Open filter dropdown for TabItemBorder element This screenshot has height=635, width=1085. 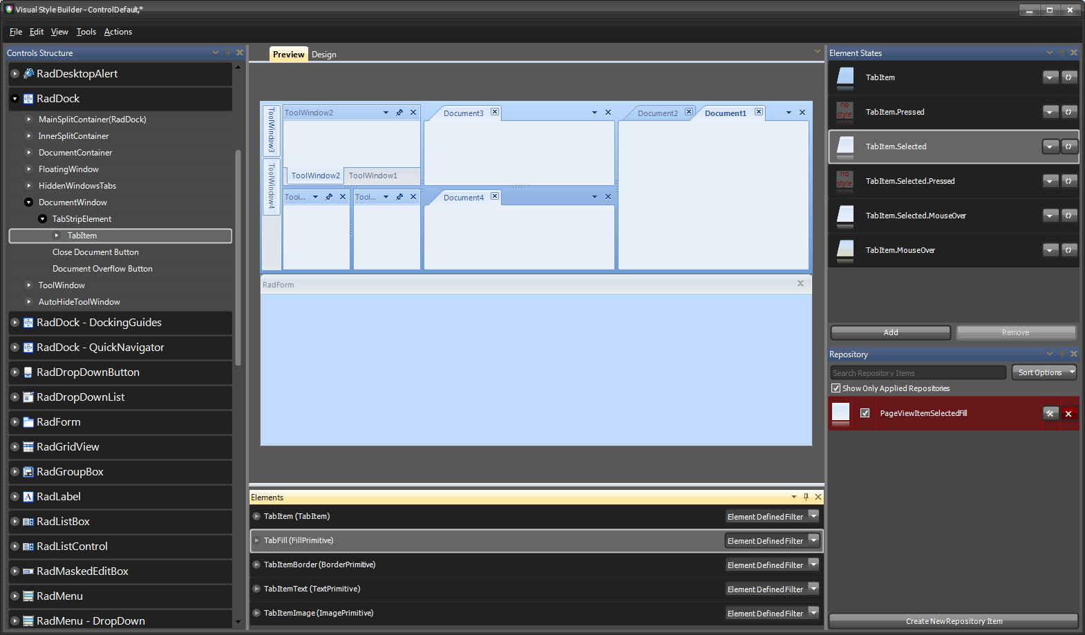[x=813, y=565]
